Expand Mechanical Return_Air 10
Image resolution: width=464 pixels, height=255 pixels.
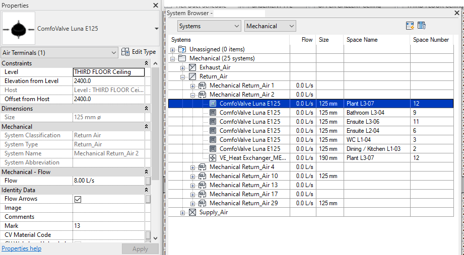(x=192, y=177)
